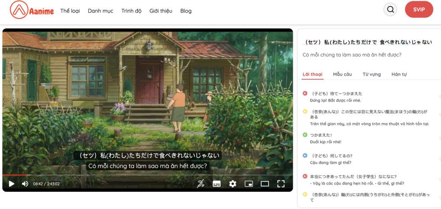Play the line 待てーつかまえた audio
Image resolution: width=441 pixels, height=209 pixels.
(x=305, y=93)
